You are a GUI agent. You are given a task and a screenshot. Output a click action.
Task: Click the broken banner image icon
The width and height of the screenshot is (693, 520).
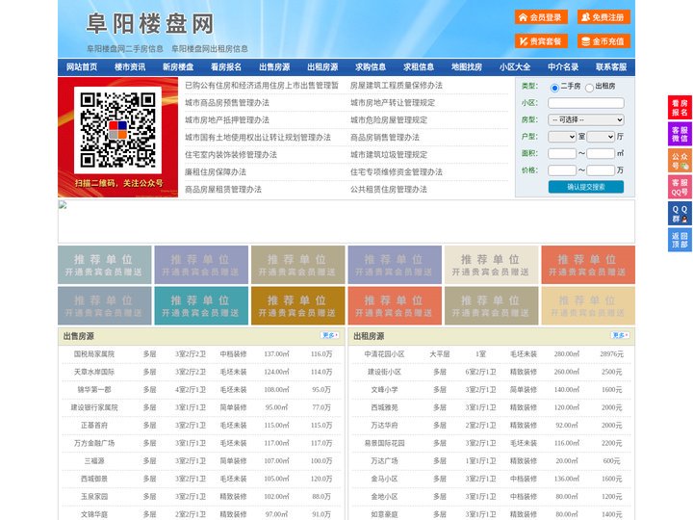pyautogui.click(x=63, y=205)
